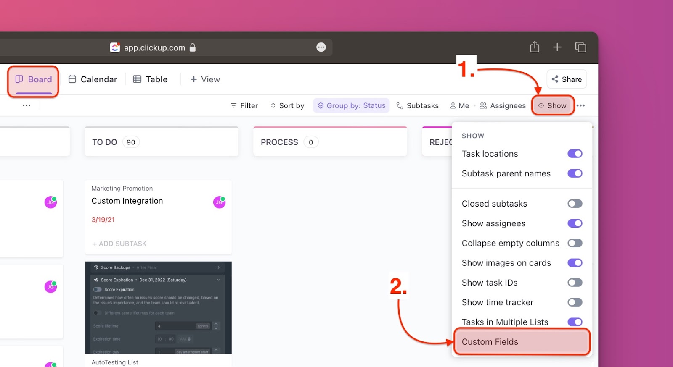Viewport: 673px width, 367px height.
Task: Click the Subtasks icon in toolbar
Action: pyautogui.click(x=400, y=106)
